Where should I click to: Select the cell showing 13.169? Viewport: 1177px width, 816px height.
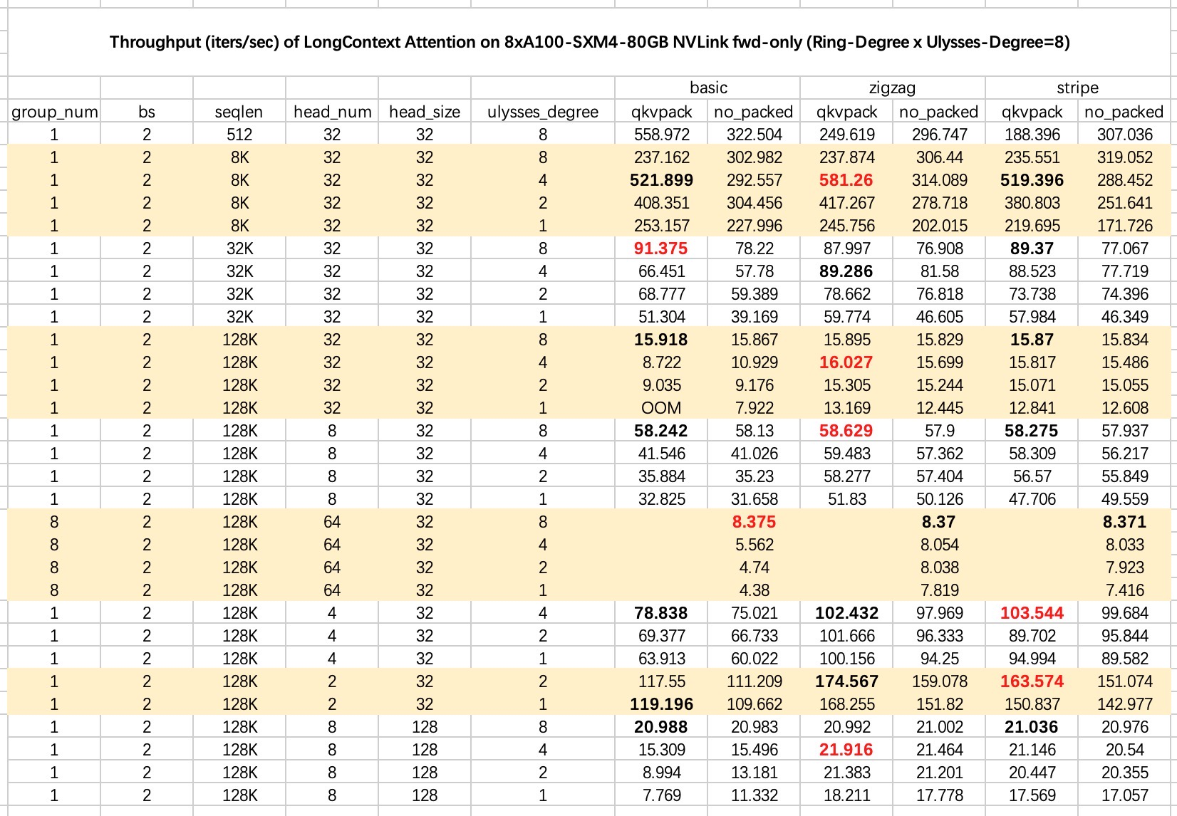[846, 408]
